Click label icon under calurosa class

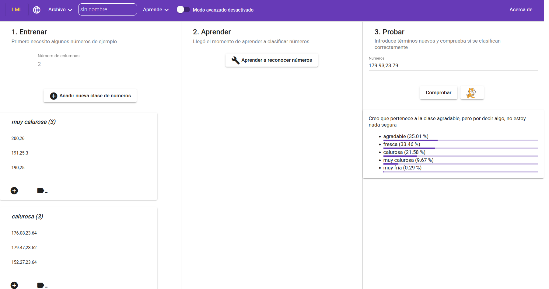(42, 285)
